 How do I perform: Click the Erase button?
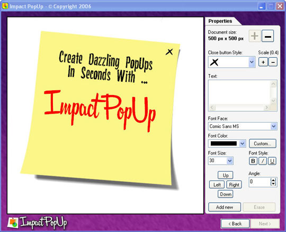pos(259,207)
